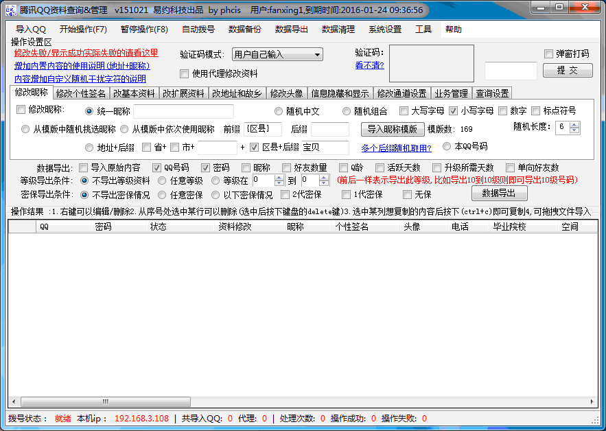Open the 帮助 menu
The image size is (606, 431).
[x=454, y=30]
